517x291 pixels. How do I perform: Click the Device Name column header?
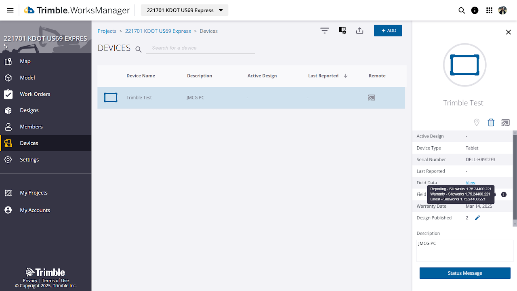[141, 76]
